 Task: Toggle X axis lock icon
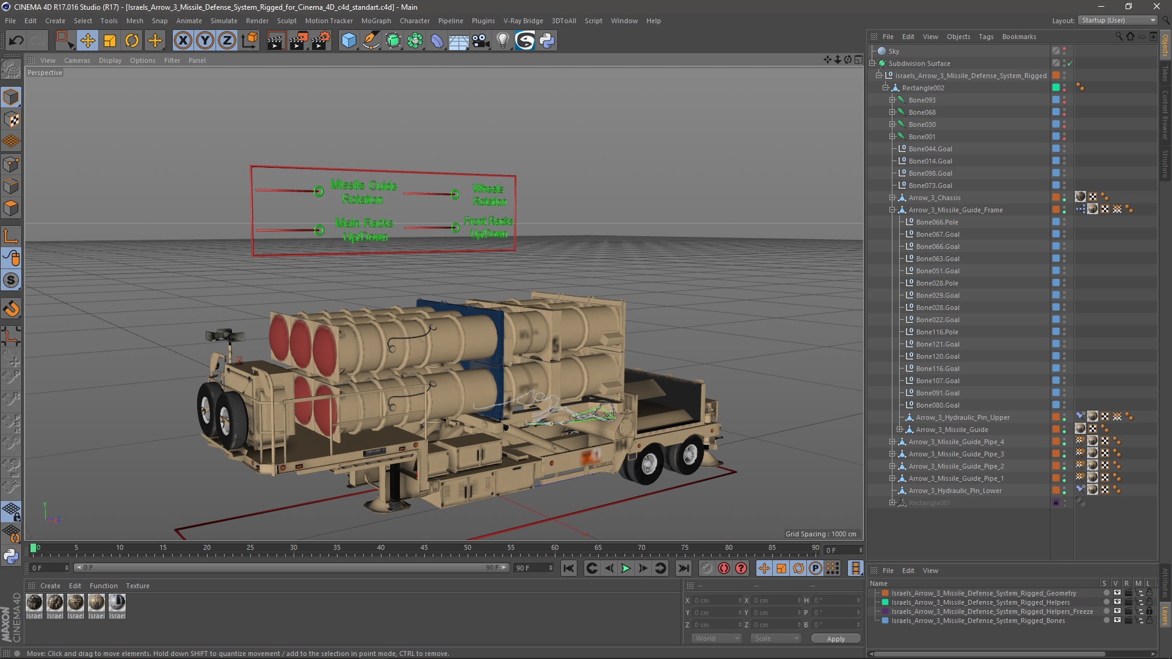pyautogui.click(x=183, y=41)
